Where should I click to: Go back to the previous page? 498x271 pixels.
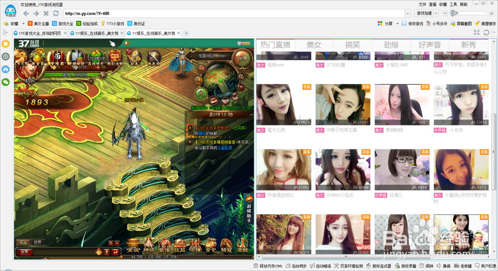(x=26, y=13)
